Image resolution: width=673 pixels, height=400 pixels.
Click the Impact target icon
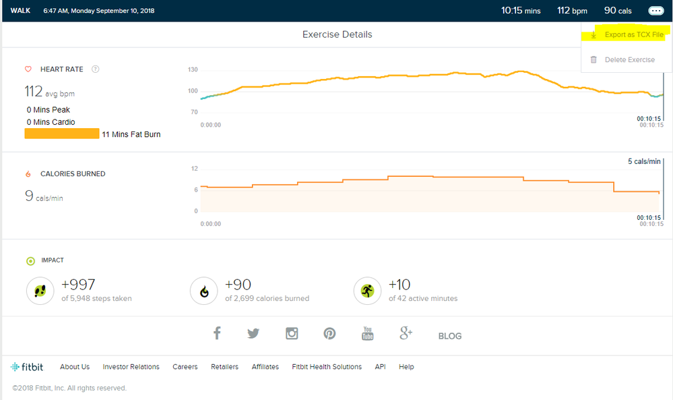[x=30, y=261]
